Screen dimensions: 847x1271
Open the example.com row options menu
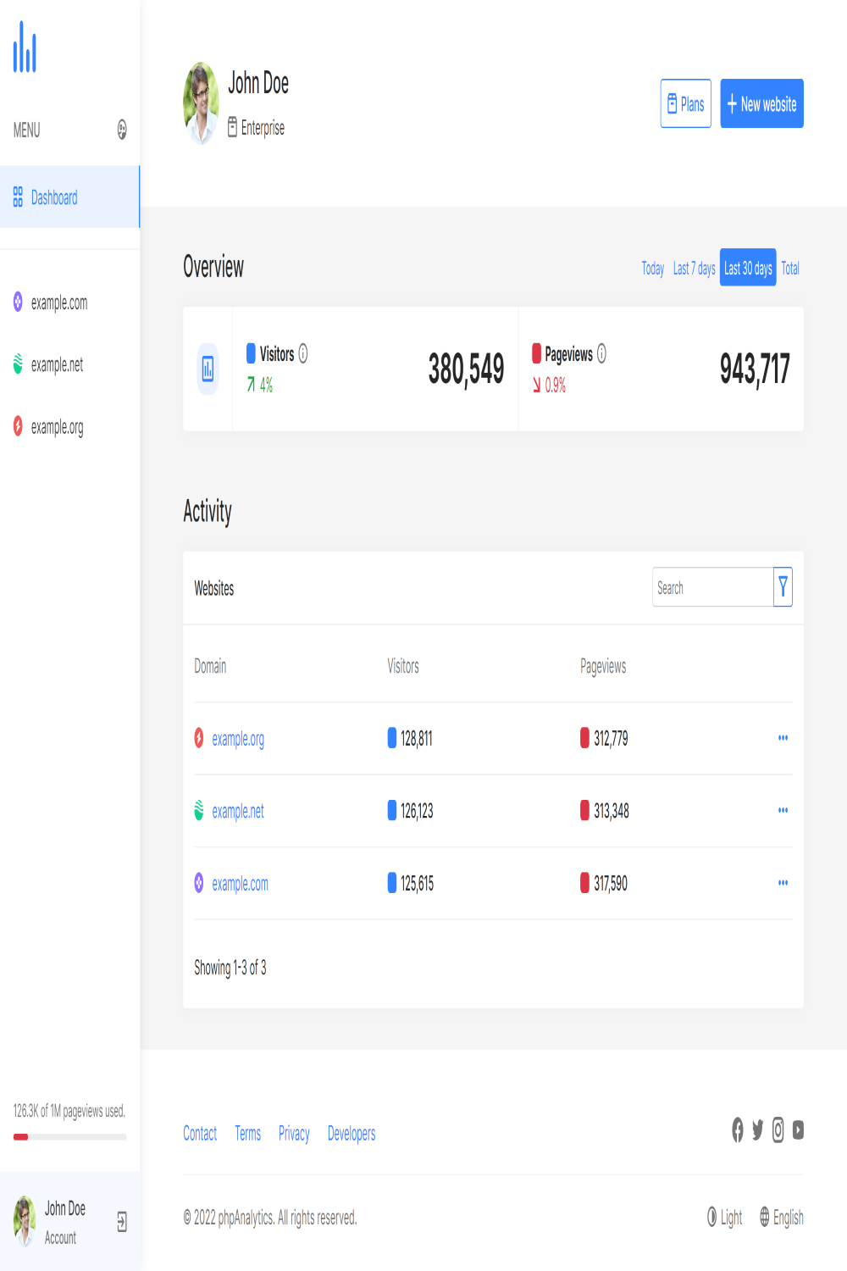coord(783,883)
